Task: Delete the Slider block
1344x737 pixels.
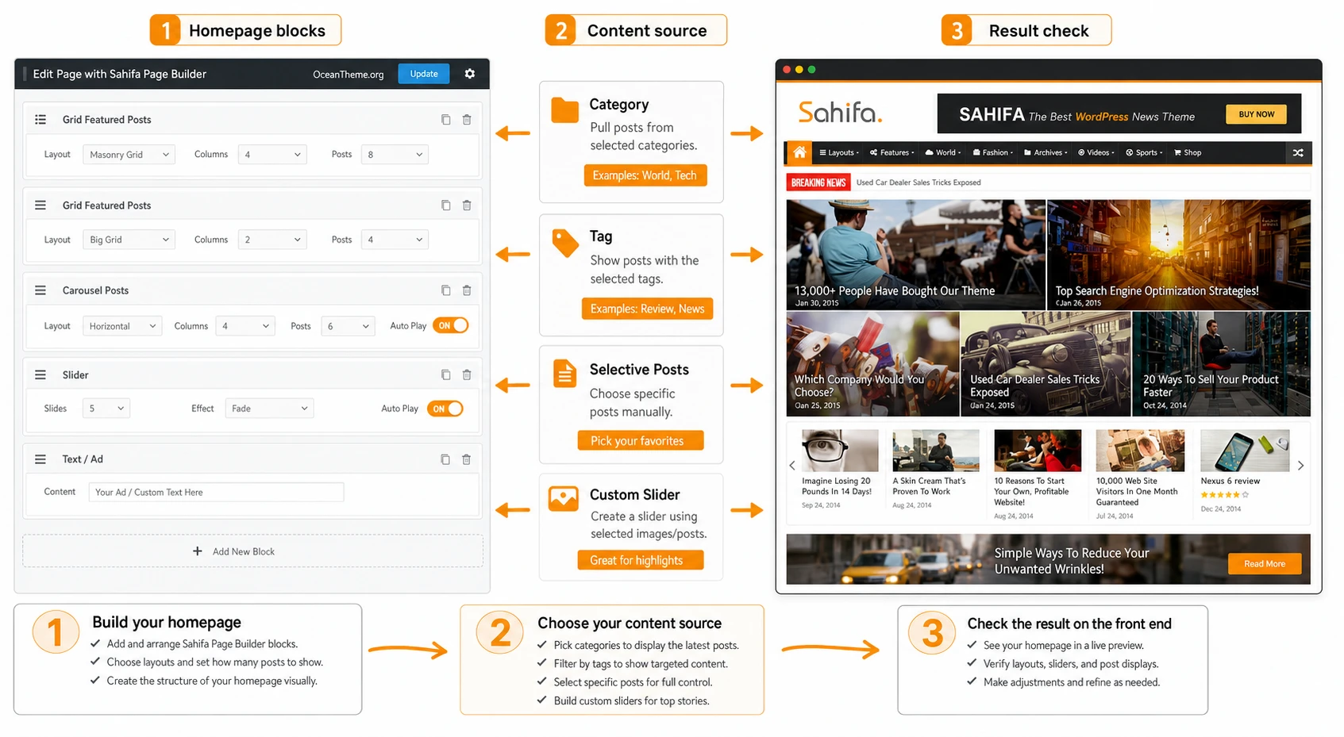Action: click(x=467, y=374)
